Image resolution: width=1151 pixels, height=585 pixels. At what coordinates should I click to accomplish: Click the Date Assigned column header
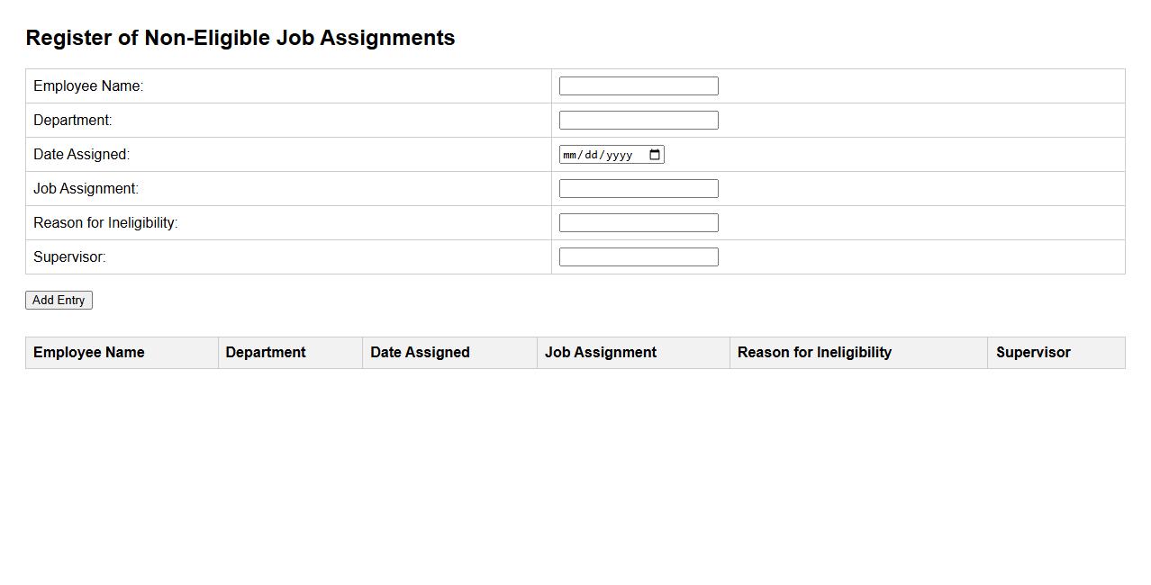tap(420, 353)
